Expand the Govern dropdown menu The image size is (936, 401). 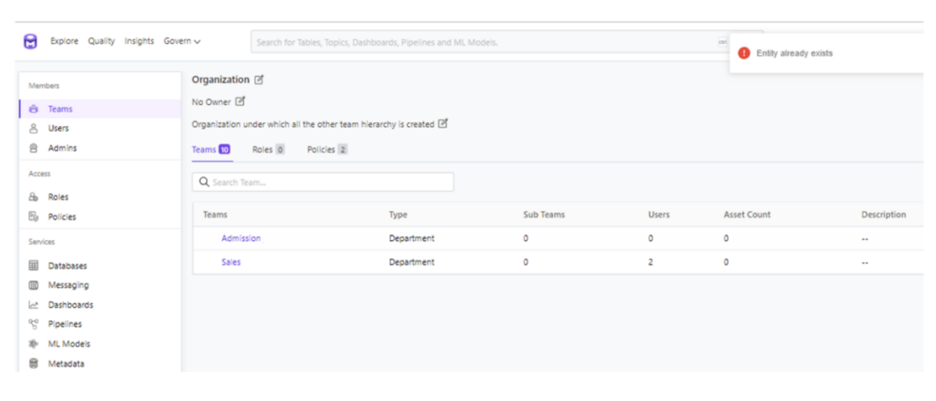pyautogui.click(x=182, y=41)
